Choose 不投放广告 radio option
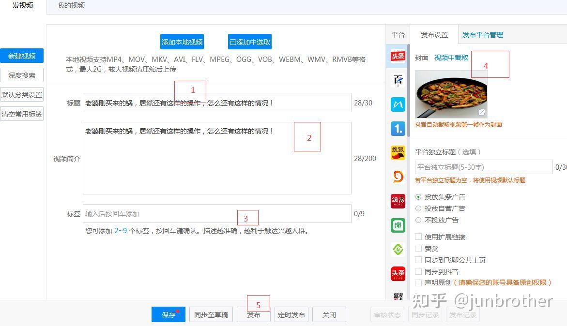The image size is (567, 326). [418, 220]
